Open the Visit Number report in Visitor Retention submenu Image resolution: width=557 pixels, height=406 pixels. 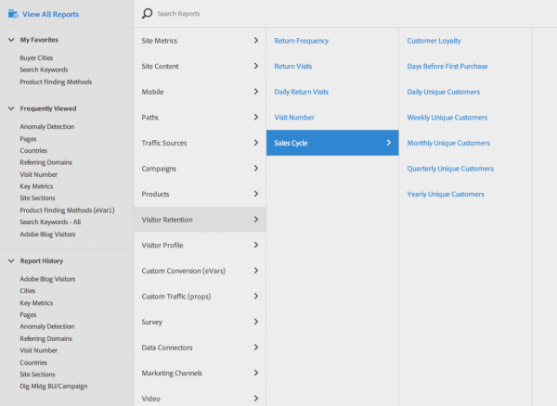click(x=294, y=118)
